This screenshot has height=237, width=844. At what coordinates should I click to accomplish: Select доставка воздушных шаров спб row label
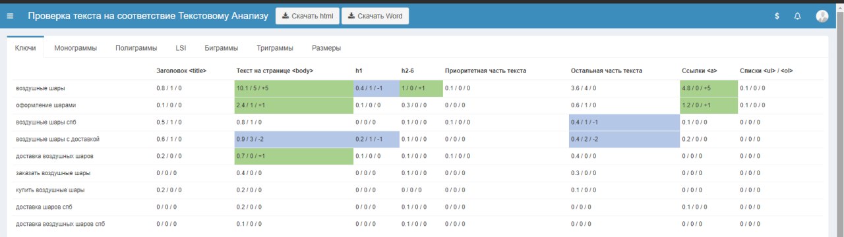(60, 224)
